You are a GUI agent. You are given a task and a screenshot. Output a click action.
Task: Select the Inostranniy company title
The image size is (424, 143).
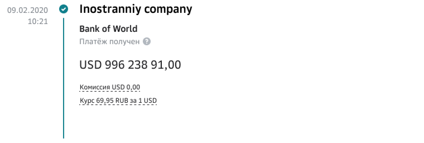[x=136, y=9]
